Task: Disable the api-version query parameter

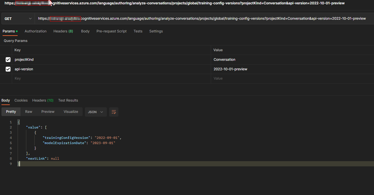Action: 8,69
